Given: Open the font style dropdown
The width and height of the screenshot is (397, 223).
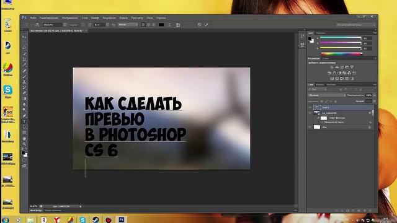Looking at the screenshot, I should click(x=83, y=25).
